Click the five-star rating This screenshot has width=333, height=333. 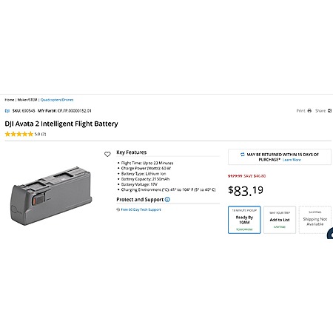19,134
